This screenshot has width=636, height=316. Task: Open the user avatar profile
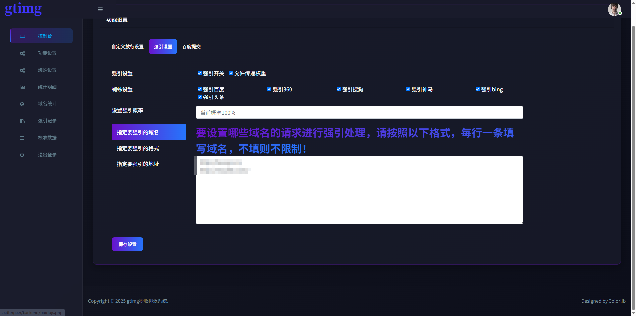click(x=614, y=9)
